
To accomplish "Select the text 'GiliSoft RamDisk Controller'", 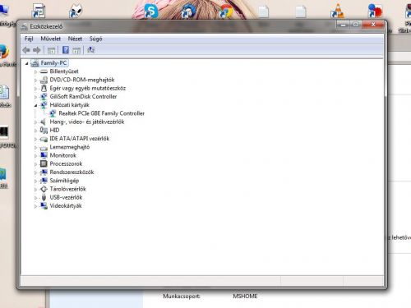I will point(83,97).
